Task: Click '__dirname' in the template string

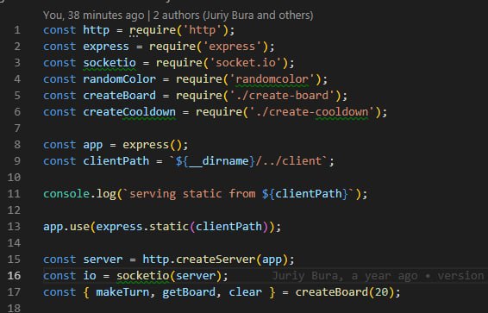Action: pos(218,161)
